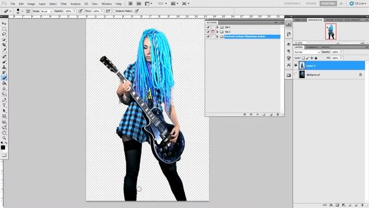Expand the Set 2 action folder
Image resolution: width=369 pixels, height=208 pixels.
(217, 32)
